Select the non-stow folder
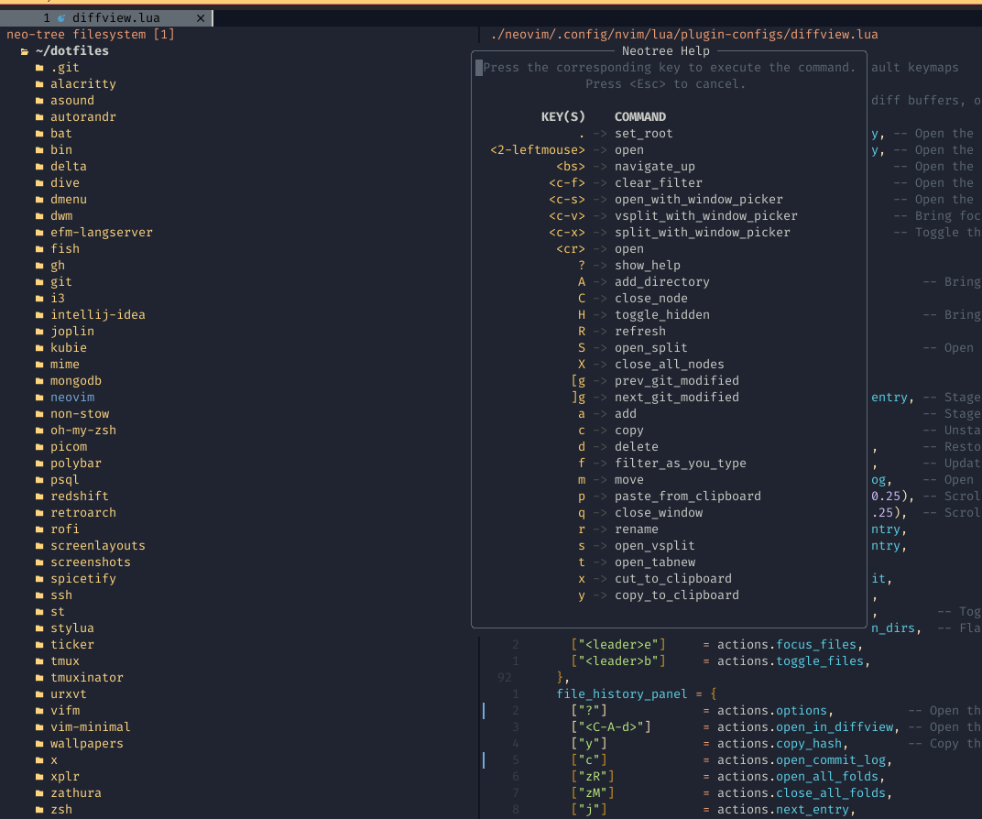The width and height of the screenshot is (982, 819). pyautogui.click(x=80, y=414)
